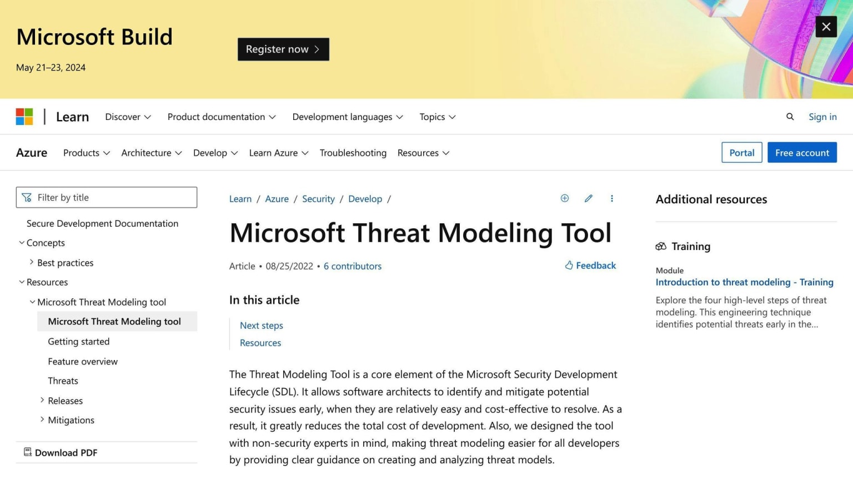Image resolution: width=853 pixels, height=480 pixels.
Task: Open the more actions three-dot icon
Action: (x=612, y=198)
